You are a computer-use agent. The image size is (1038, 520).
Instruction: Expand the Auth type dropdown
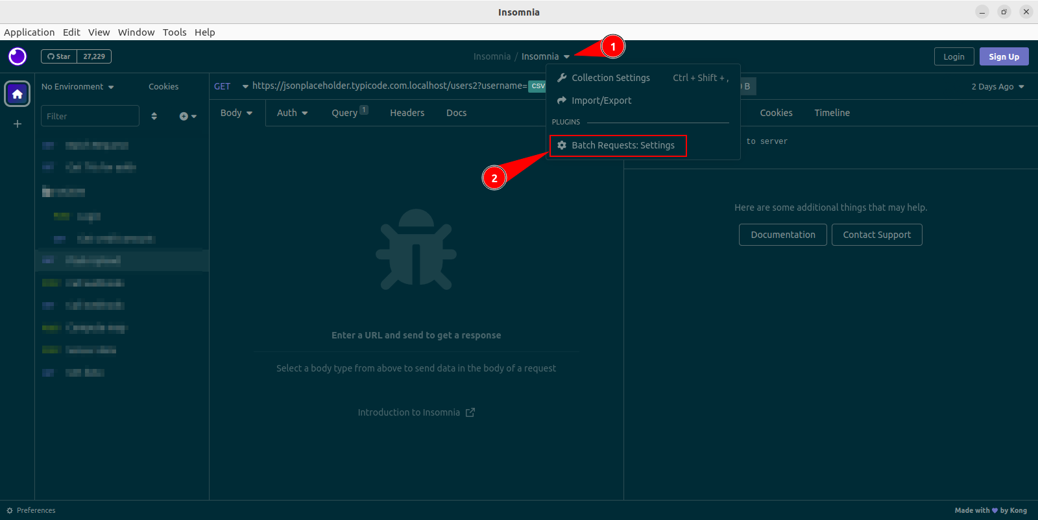292,113
